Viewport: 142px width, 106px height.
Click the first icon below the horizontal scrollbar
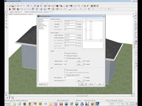7,98
